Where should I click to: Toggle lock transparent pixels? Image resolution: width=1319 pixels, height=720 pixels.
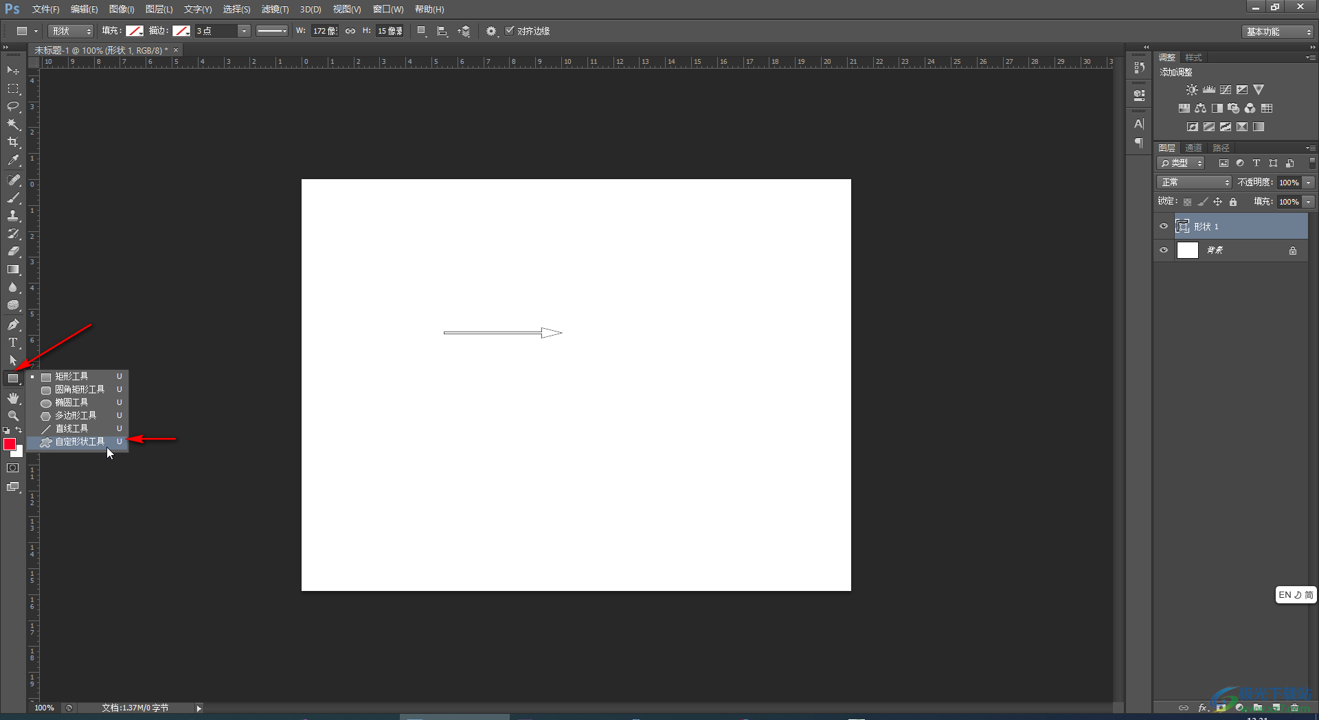[x=1187, y=202]
